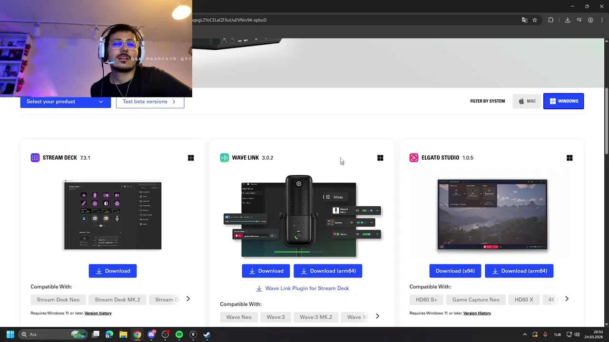Viewport: 609px width, 342px height.
Task: Select the Stream Deck Neo chip
Action: pos(58,300)
